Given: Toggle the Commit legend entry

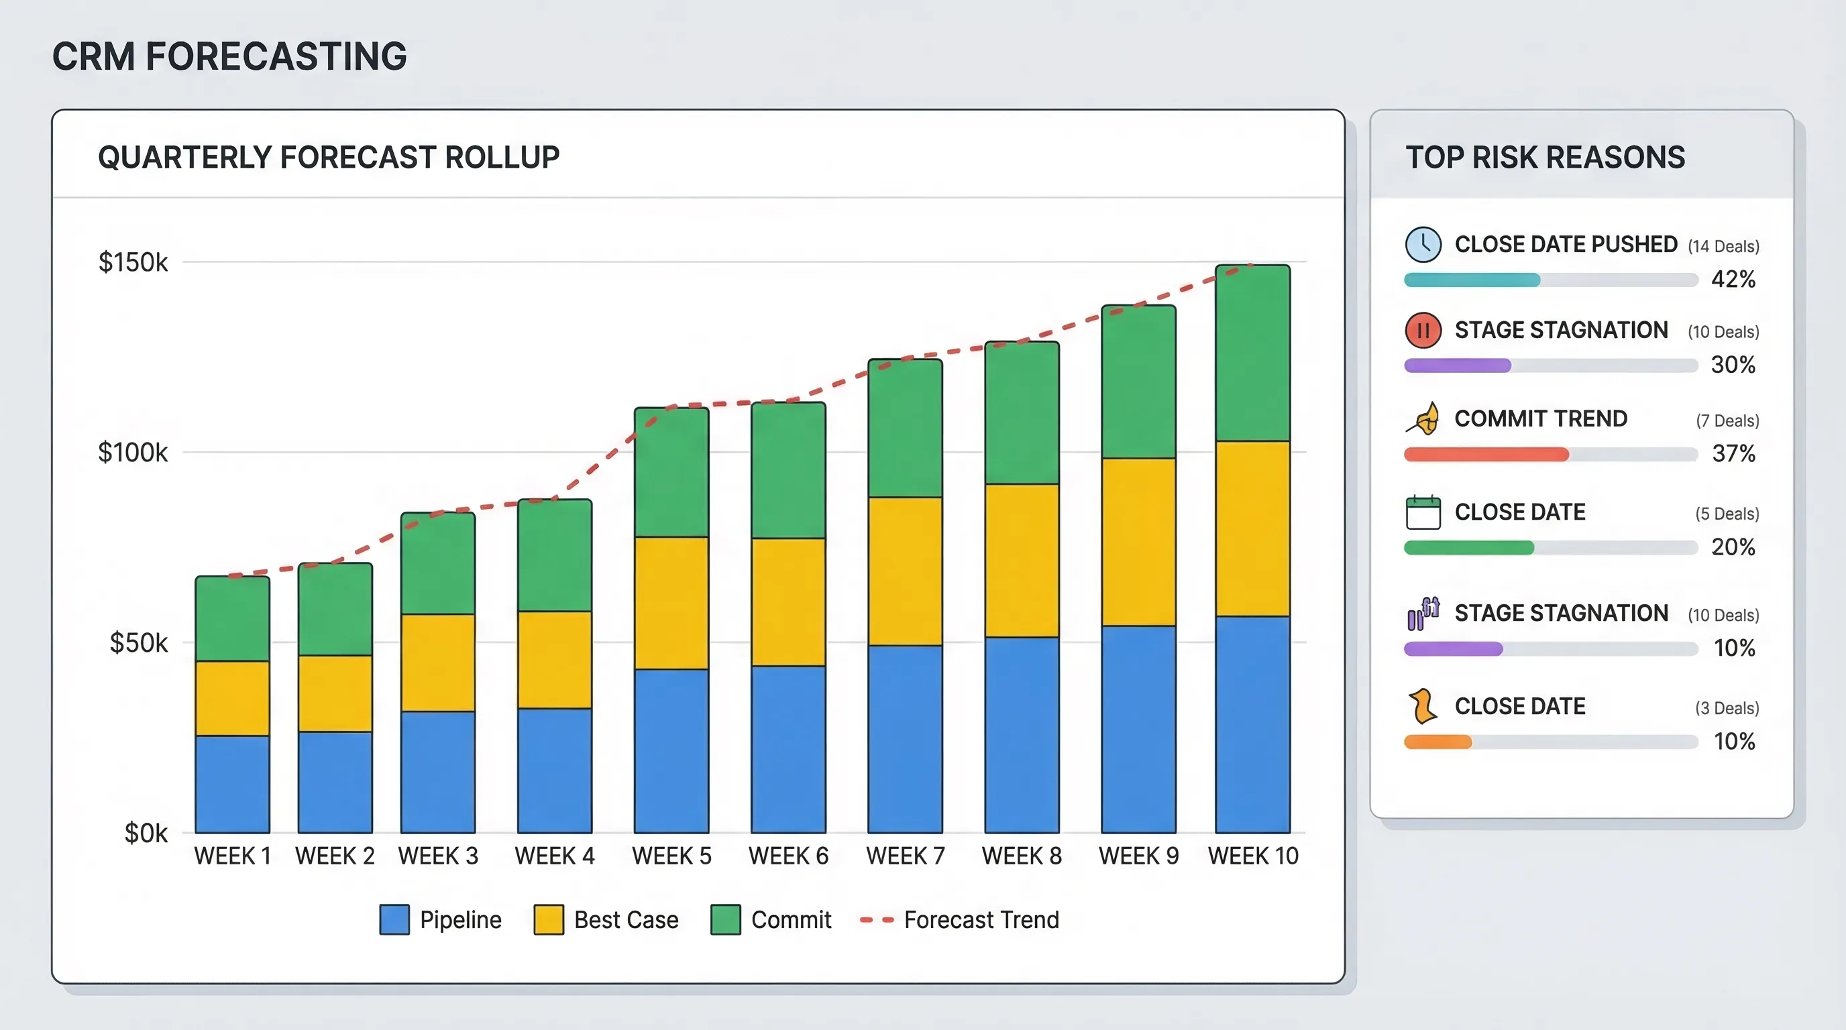Looking at the screenshot, I should pos(788,920).
